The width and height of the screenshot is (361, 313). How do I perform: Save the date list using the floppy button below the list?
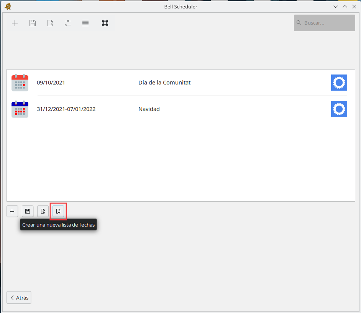point(28,211)
